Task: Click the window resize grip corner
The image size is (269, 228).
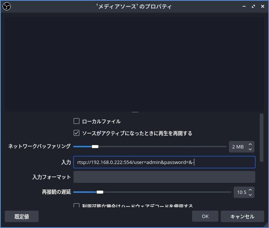Action: coord(266,225)
